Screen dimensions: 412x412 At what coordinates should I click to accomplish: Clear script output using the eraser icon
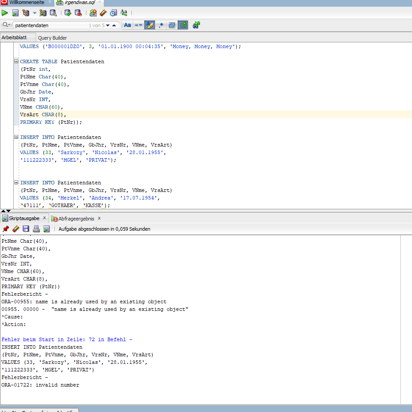[x=16, y=228]
